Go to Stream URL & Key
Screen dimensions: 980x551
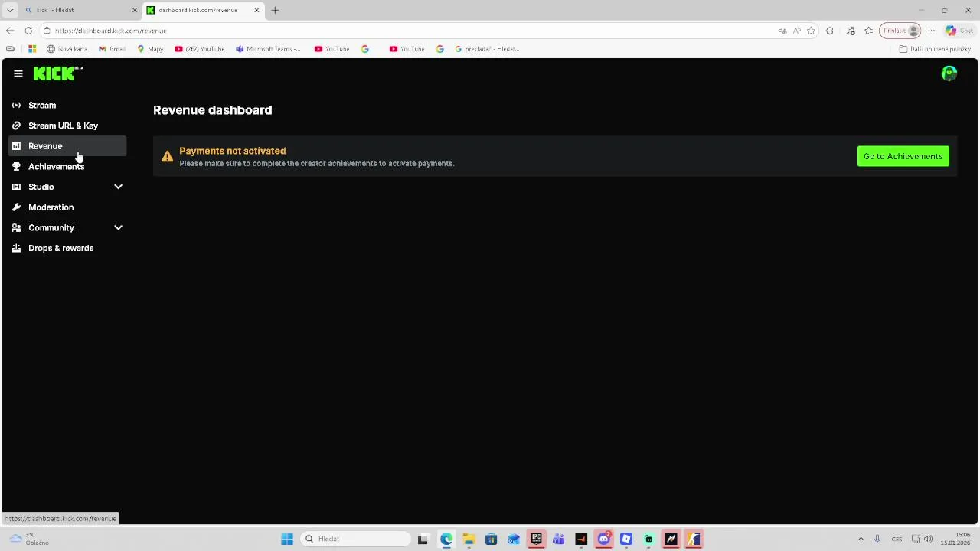point(67,126)
